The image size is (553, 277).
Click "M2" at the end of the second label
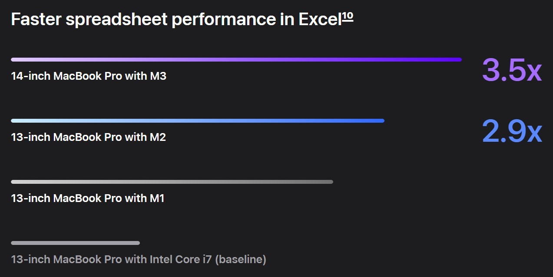[158, 137]
